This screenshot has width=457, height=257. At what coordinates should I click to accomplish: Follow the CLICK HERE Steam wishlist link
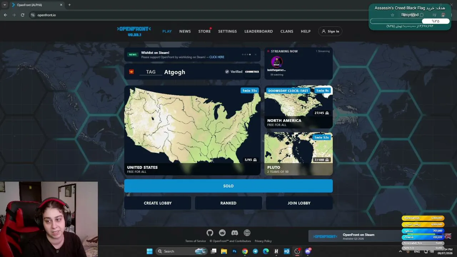pos(217,57)
